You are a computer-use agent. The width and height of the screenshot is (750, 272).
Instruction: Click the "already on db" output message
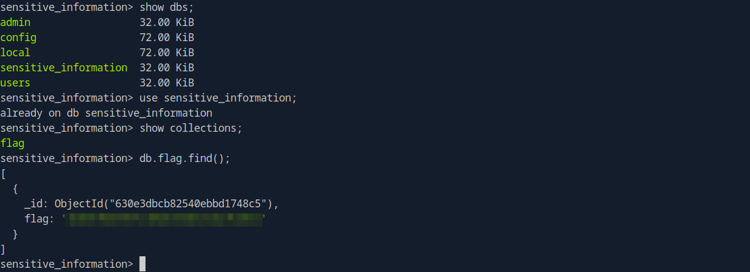point(106,113)
